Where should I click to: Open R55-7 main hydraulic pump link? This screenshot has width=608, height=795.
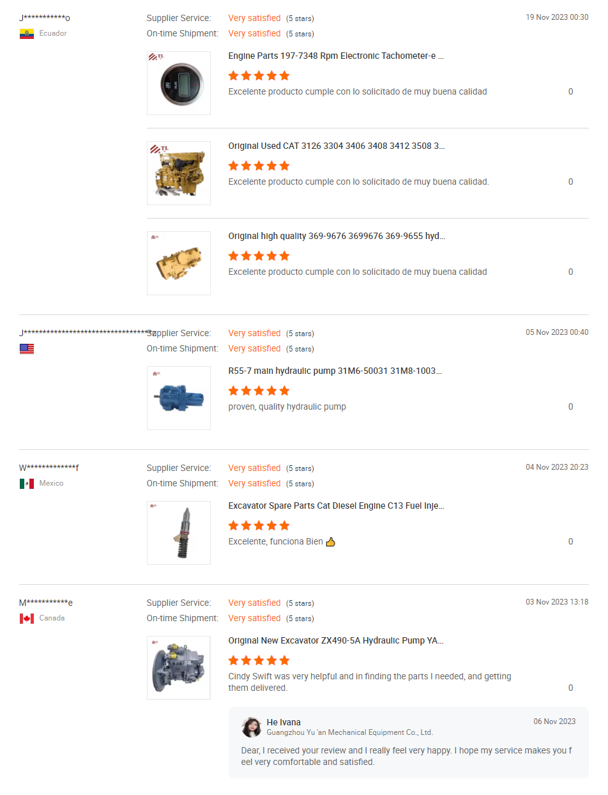click(x=335, y=371)
